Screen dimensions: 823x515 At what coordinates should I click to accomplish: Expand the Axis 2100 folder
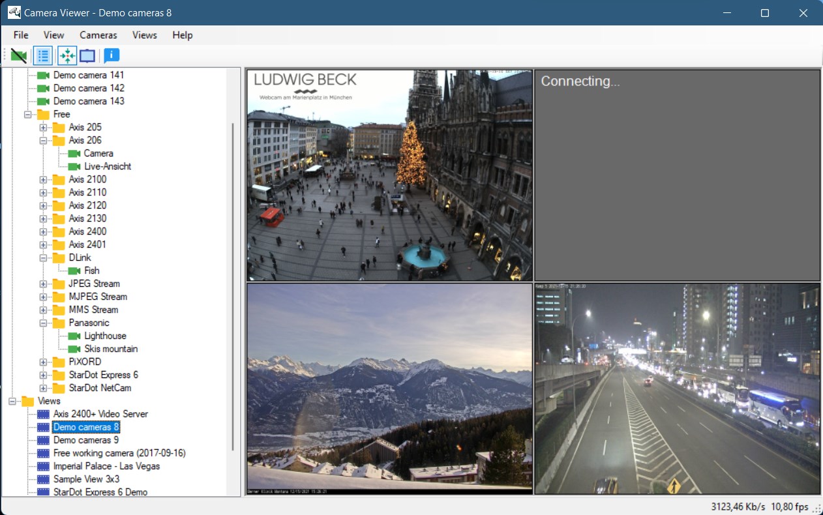point(44,179)
